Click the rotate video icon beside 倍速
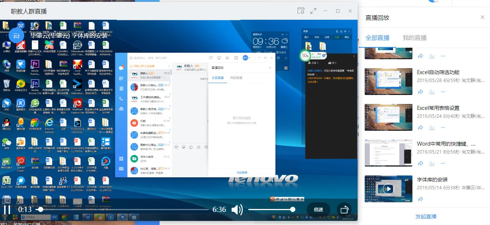This screenshot has width=490, height=225. click(x=344, y=210)
